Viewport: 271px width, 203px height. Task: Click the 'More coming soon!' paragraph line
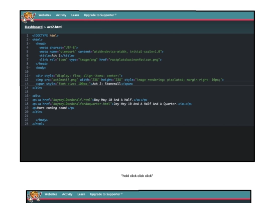point(53,108)
